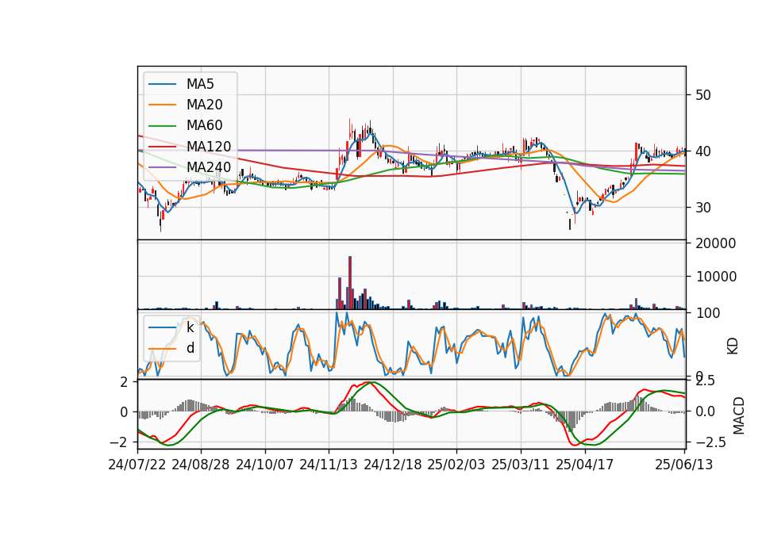Image resolution: width=762 pixels, height=547 pixels.
Task: Click the purple MA240 legend line sample
Action: coord(162,167)
